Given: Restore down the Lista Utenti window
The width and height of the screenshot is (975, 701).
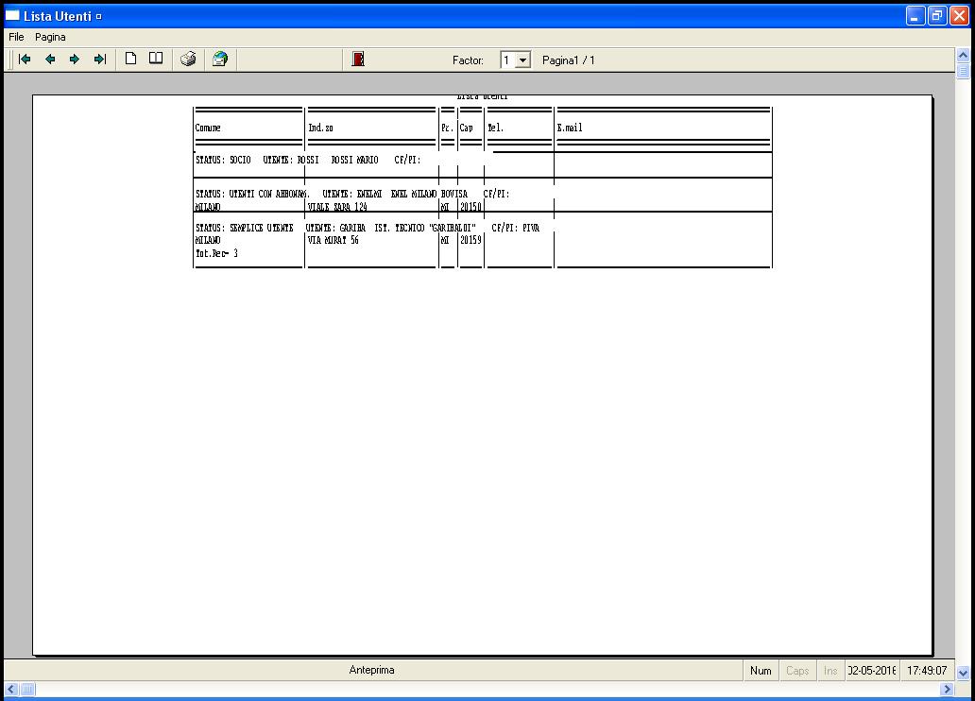Looking at the screenshot, I should pos(937,15).
